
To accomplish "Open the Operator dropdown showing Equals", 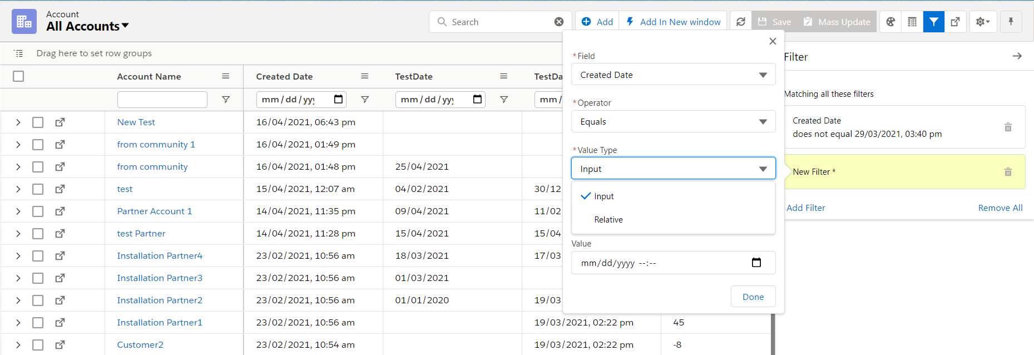I will click(x=673, y=122).
